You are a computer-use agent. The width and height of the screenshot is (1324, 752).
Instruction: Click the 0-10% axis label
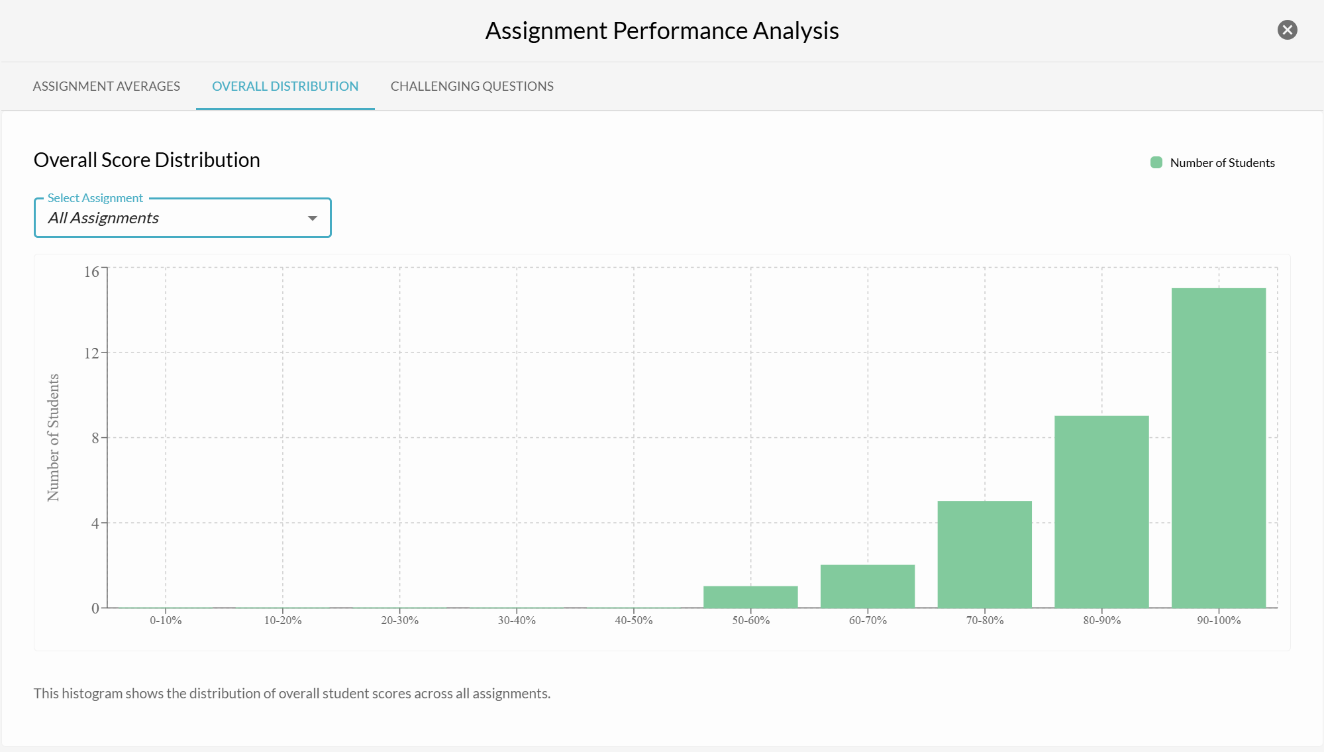tap(166, 620)
